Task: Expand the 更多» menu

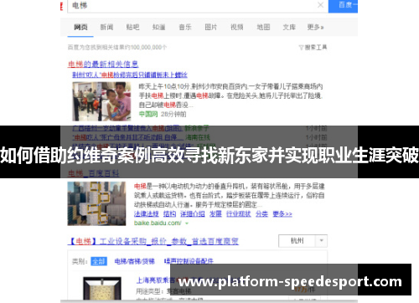Action: (x=315, y=27)
